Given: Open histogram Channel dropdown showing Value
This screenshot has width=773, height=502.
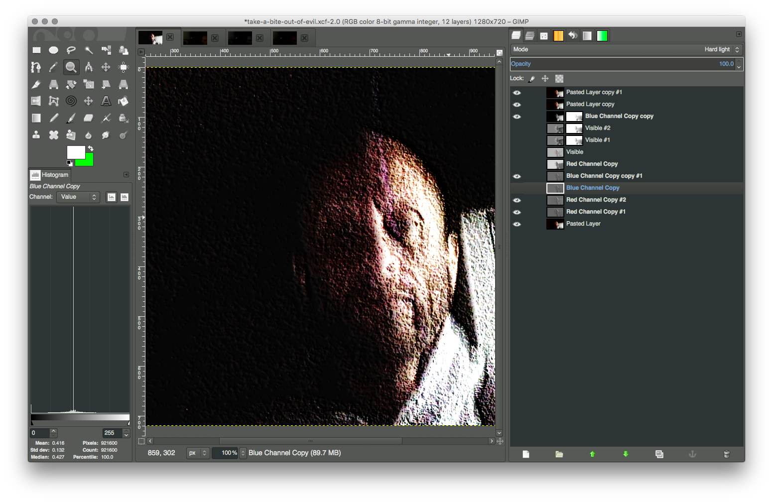Looking at the screenshot, I should 78,197.
